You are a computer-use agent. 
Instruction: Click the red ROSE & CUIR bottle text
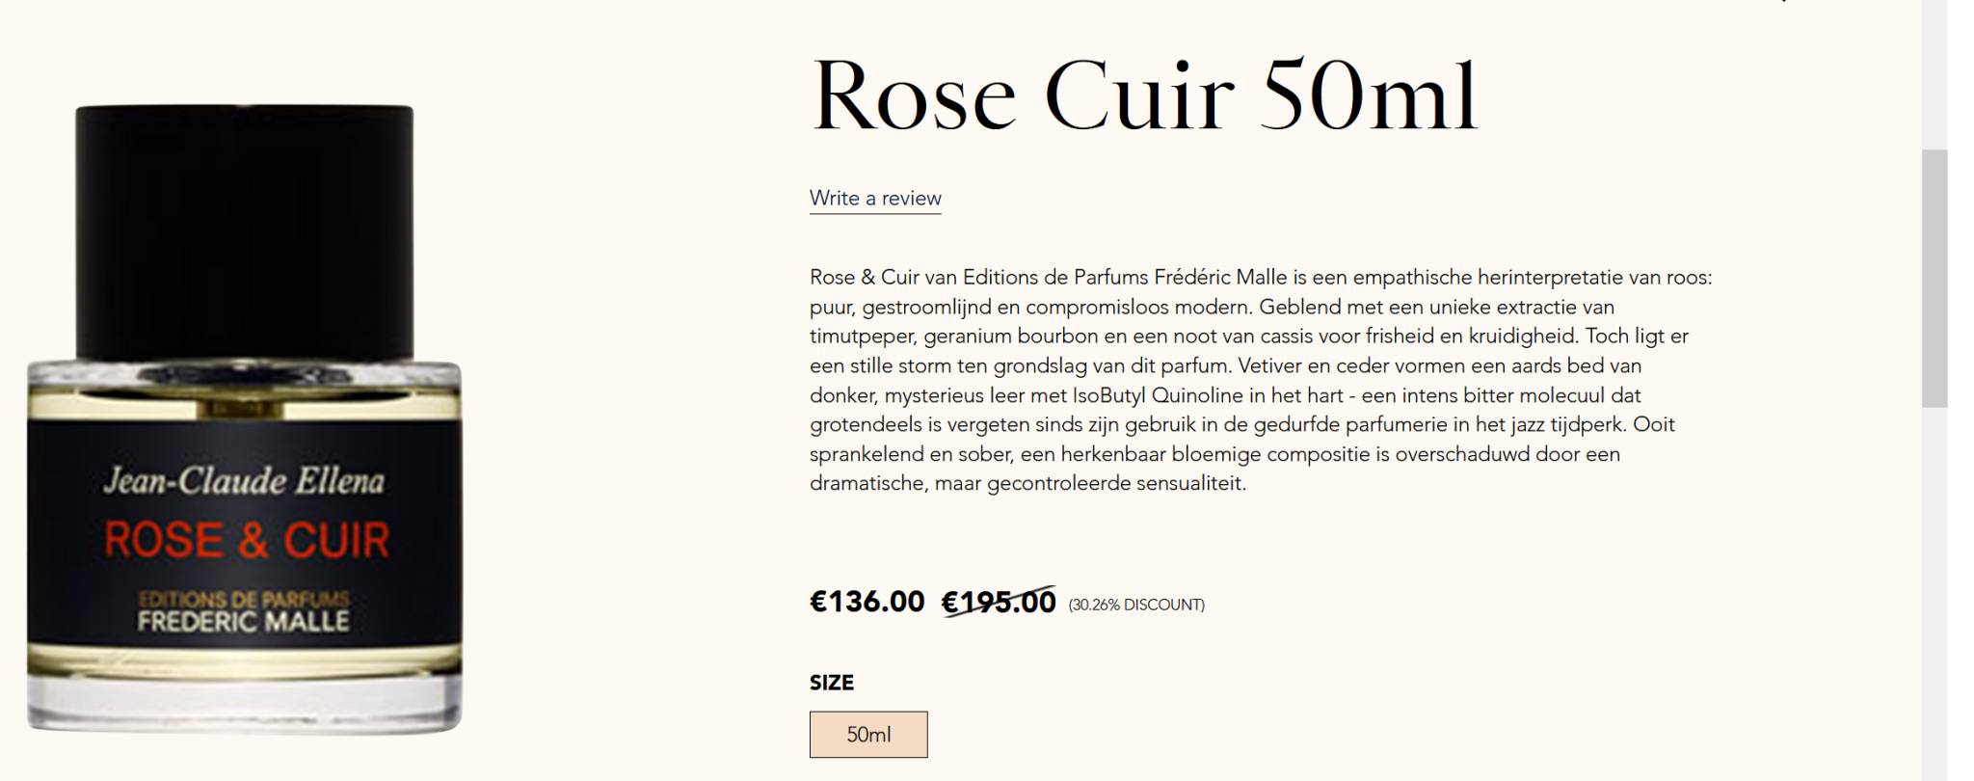pos(247,540)
